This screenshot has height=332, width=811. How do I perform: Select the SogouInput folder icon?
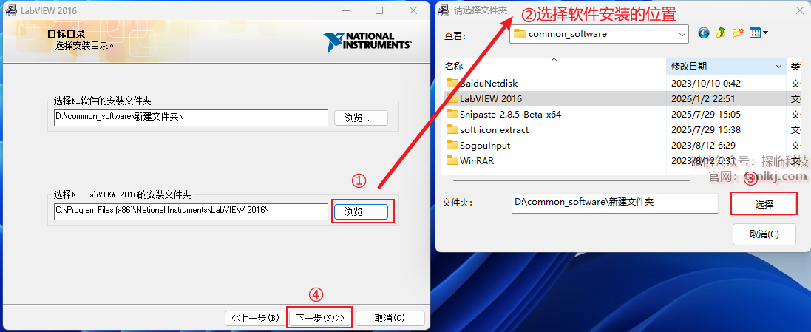(452, 146)
